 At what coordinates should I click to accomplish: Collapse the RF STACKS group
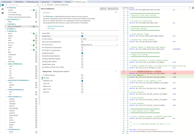pos(6,8)
